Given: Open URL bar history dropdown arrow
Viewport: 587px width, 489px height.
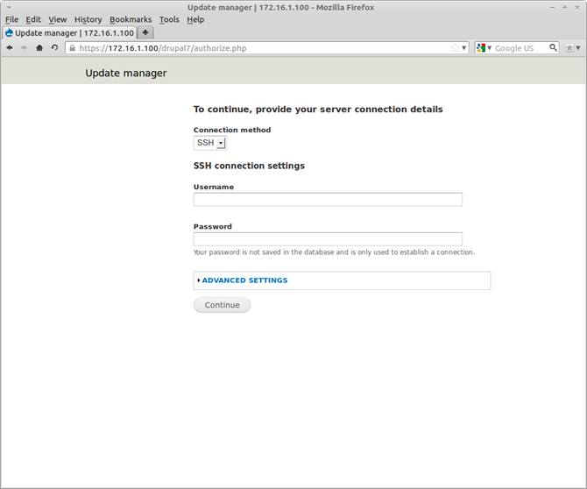Looking at the screenshot, I should [x=464, y=48].
